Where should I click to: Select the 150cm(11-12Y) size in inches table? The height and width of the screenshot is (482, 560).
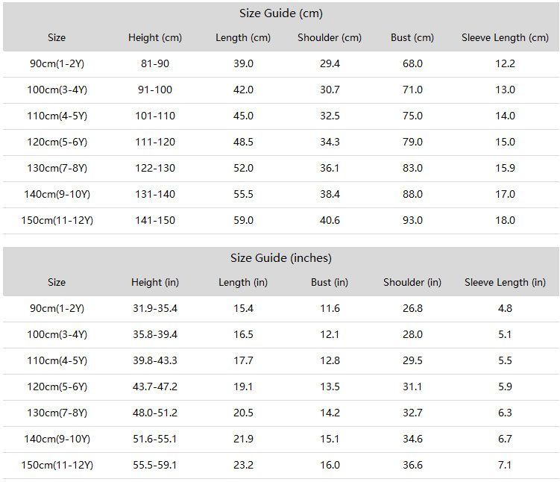coord(57,465)
